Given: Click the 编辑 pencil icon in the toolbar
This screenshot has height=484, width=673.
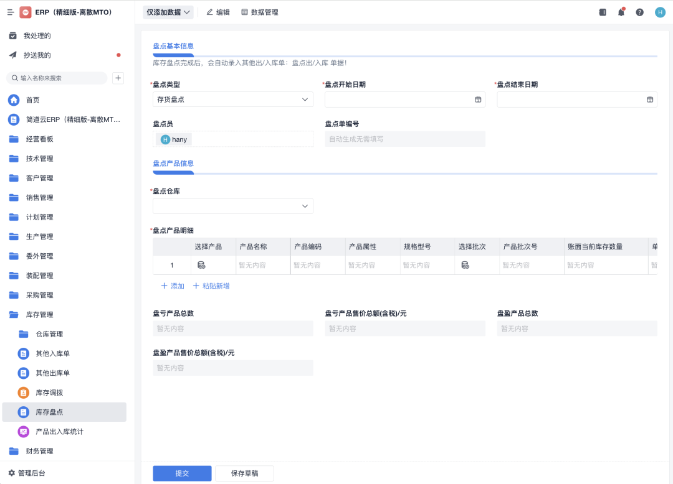Looking at the screenshot, I should pyautogui.click(x=209, y=12).
